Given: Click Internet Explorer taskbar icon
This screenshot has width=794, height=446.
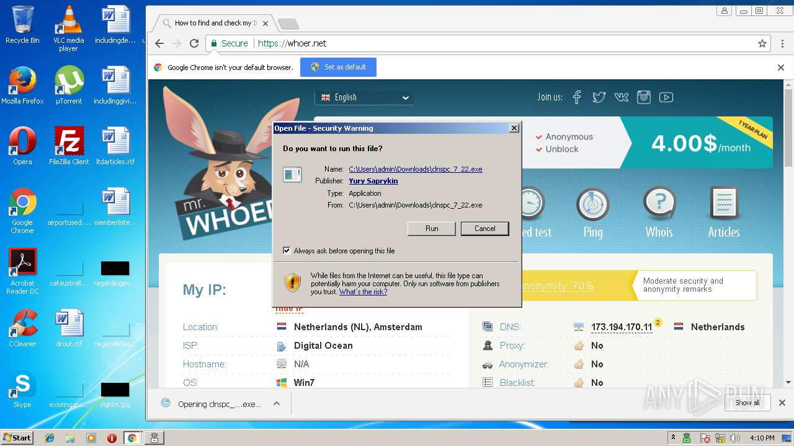Looking at the screenshot, I should coord(50,438).
